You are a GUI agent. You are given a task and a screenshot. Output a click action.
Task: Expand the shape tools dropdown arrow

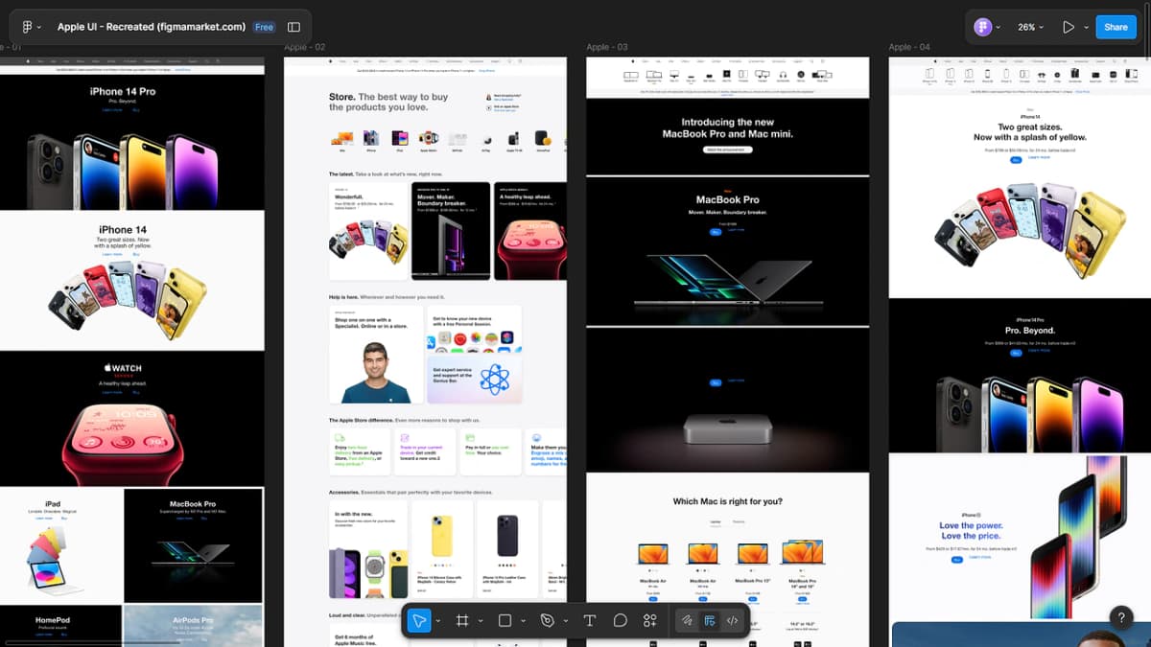[x=523, y=621]
